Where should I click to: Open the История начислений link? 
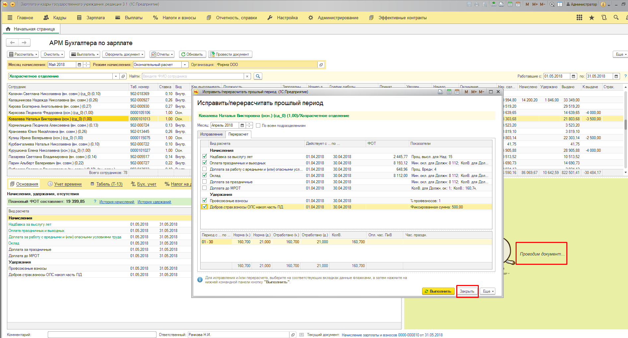[x=117, y=202]
